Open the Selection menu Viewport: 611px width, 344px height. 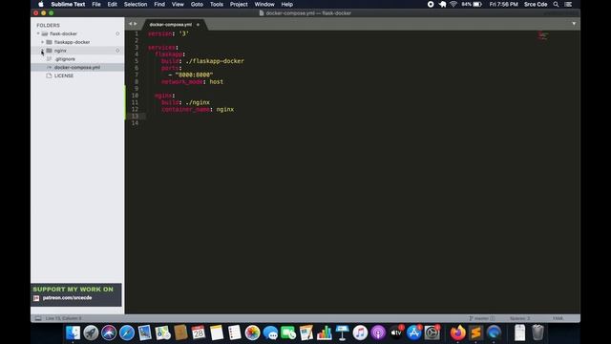click(136, 4)
